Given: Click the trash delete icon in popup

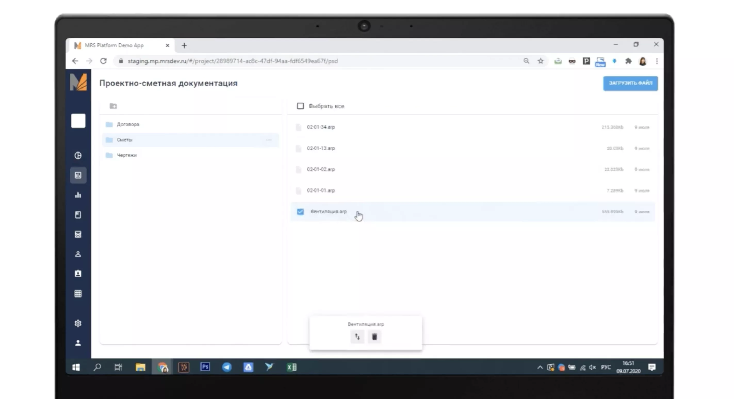Looking at the screenshot, I should 374,337.
